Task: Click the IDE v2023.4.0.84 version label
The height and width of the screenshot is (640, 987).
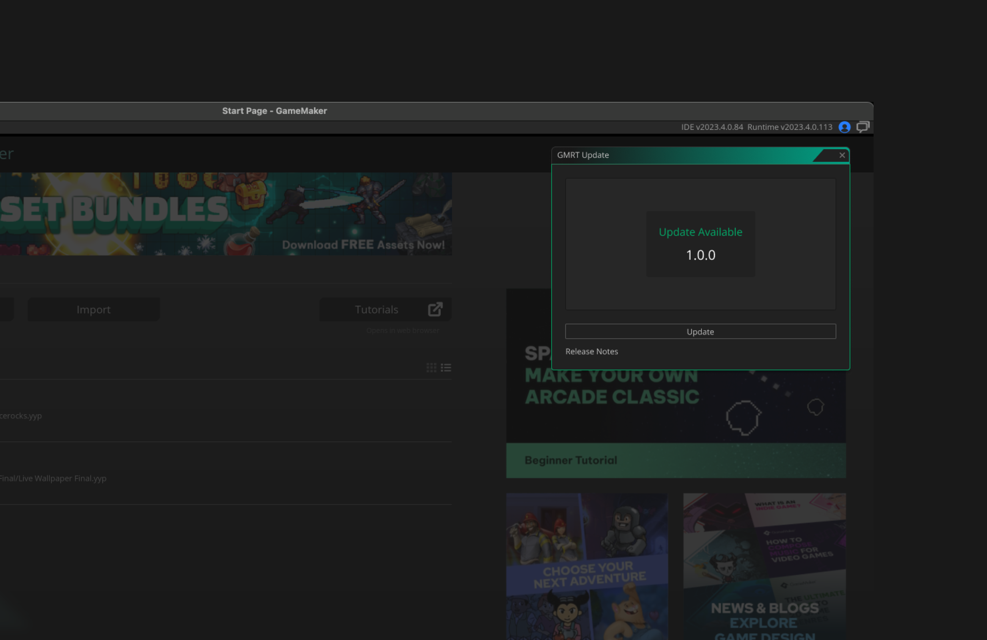Action: [712, 127]
